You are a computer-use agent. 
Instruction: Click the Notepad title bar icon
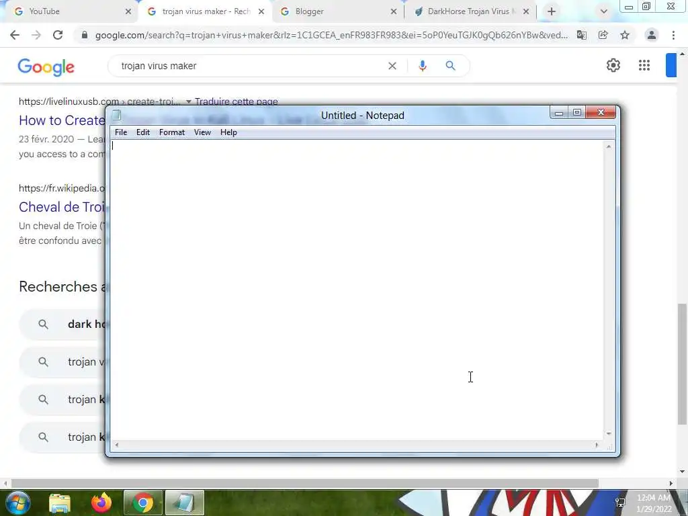pyautogui.click(x=116, y=115)
